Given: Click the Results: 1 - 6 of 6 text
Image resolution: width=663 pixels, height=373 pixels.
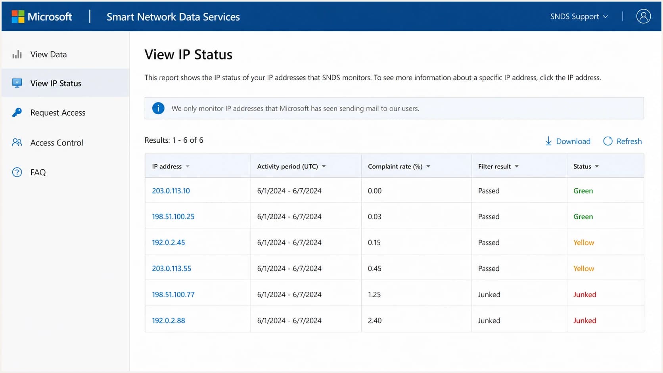Looking at the screenshot, I should 174,140.
